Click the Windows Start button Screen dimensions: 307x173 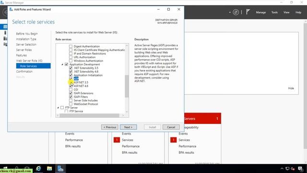[x=5, y=169]
